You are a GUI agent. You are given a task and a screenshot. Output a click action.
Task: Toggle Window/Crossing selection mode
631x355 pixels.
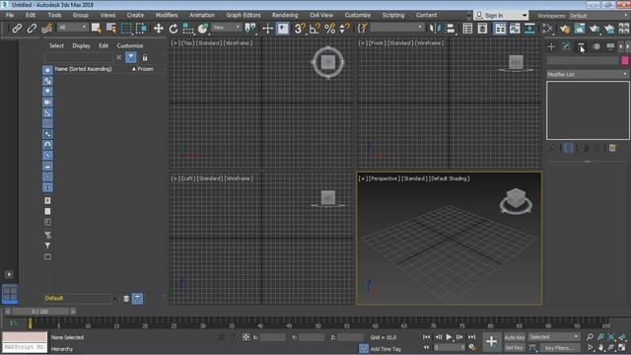[x=141, y=29]
